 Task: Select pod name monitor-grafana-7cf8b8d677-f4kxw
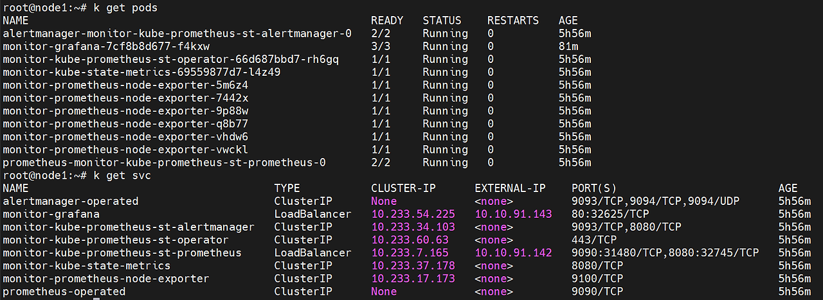[106, 46]
